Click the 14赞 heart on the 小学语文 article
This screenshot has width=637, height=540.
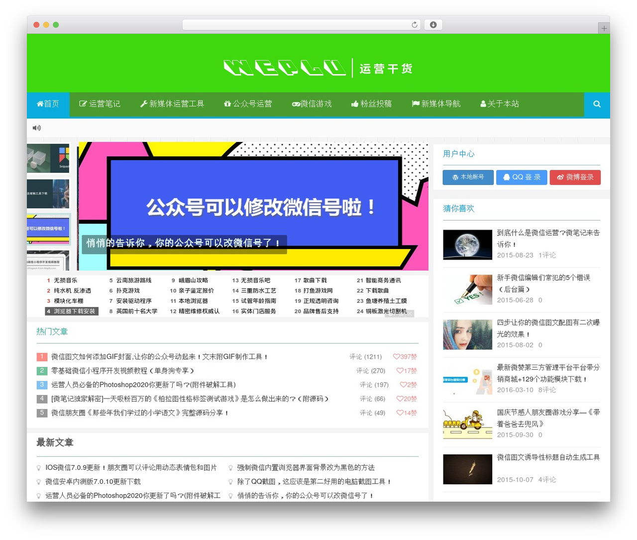(407, 412)
